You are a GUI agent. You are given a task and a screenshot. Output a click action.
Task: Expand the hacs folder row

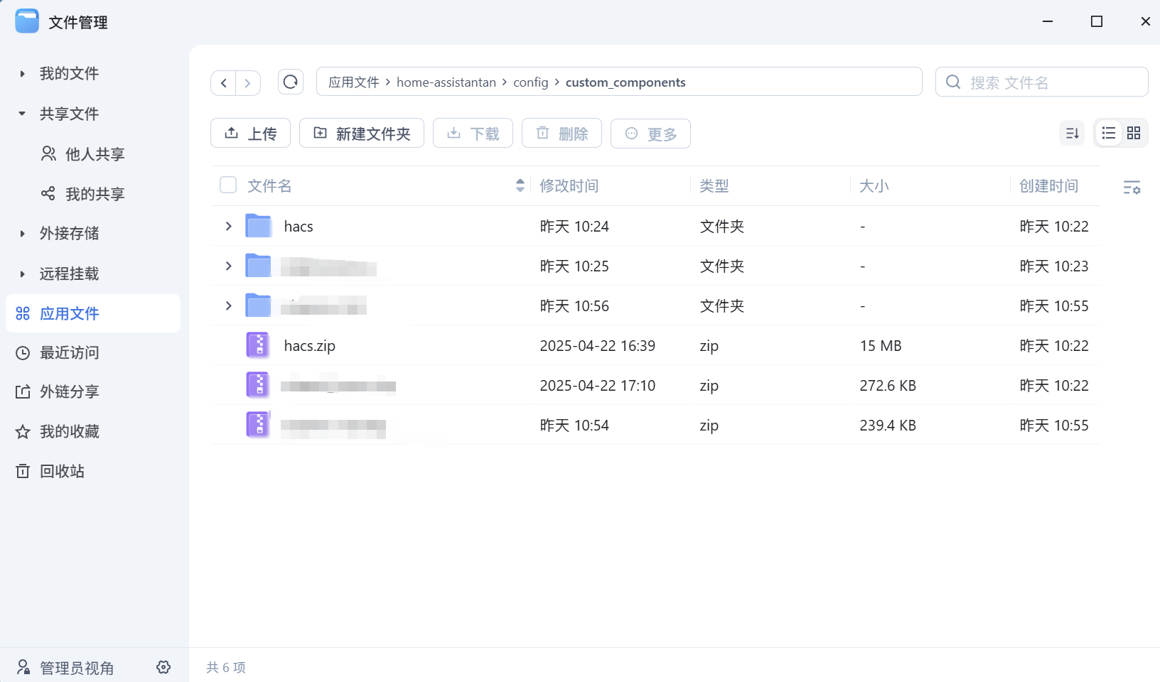point(228,226)
